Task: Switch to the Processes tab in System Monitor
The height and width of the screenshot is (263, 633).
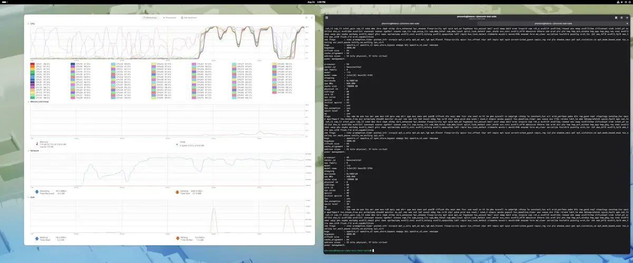Action: pos(170,18)
